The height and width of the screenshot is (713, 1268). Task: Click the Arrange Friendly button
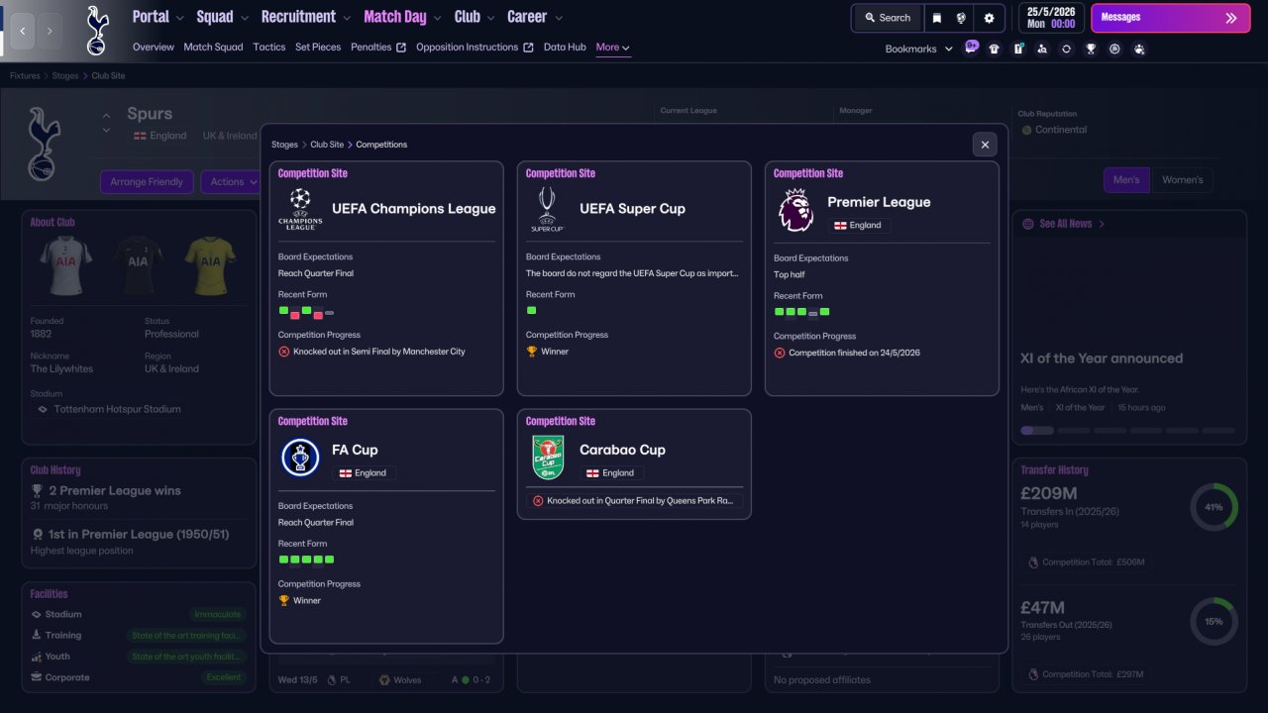(147, 182)
